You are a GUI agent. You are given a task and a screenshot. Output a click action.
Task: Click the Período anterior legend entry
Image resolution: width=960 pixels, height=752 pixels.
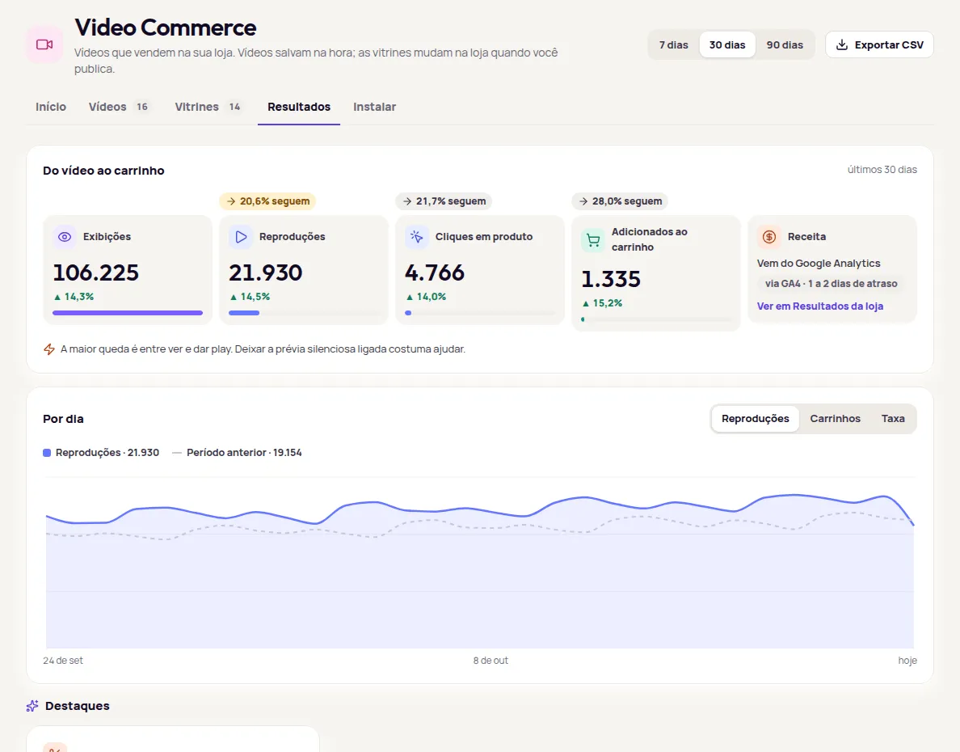pos(237,453)
